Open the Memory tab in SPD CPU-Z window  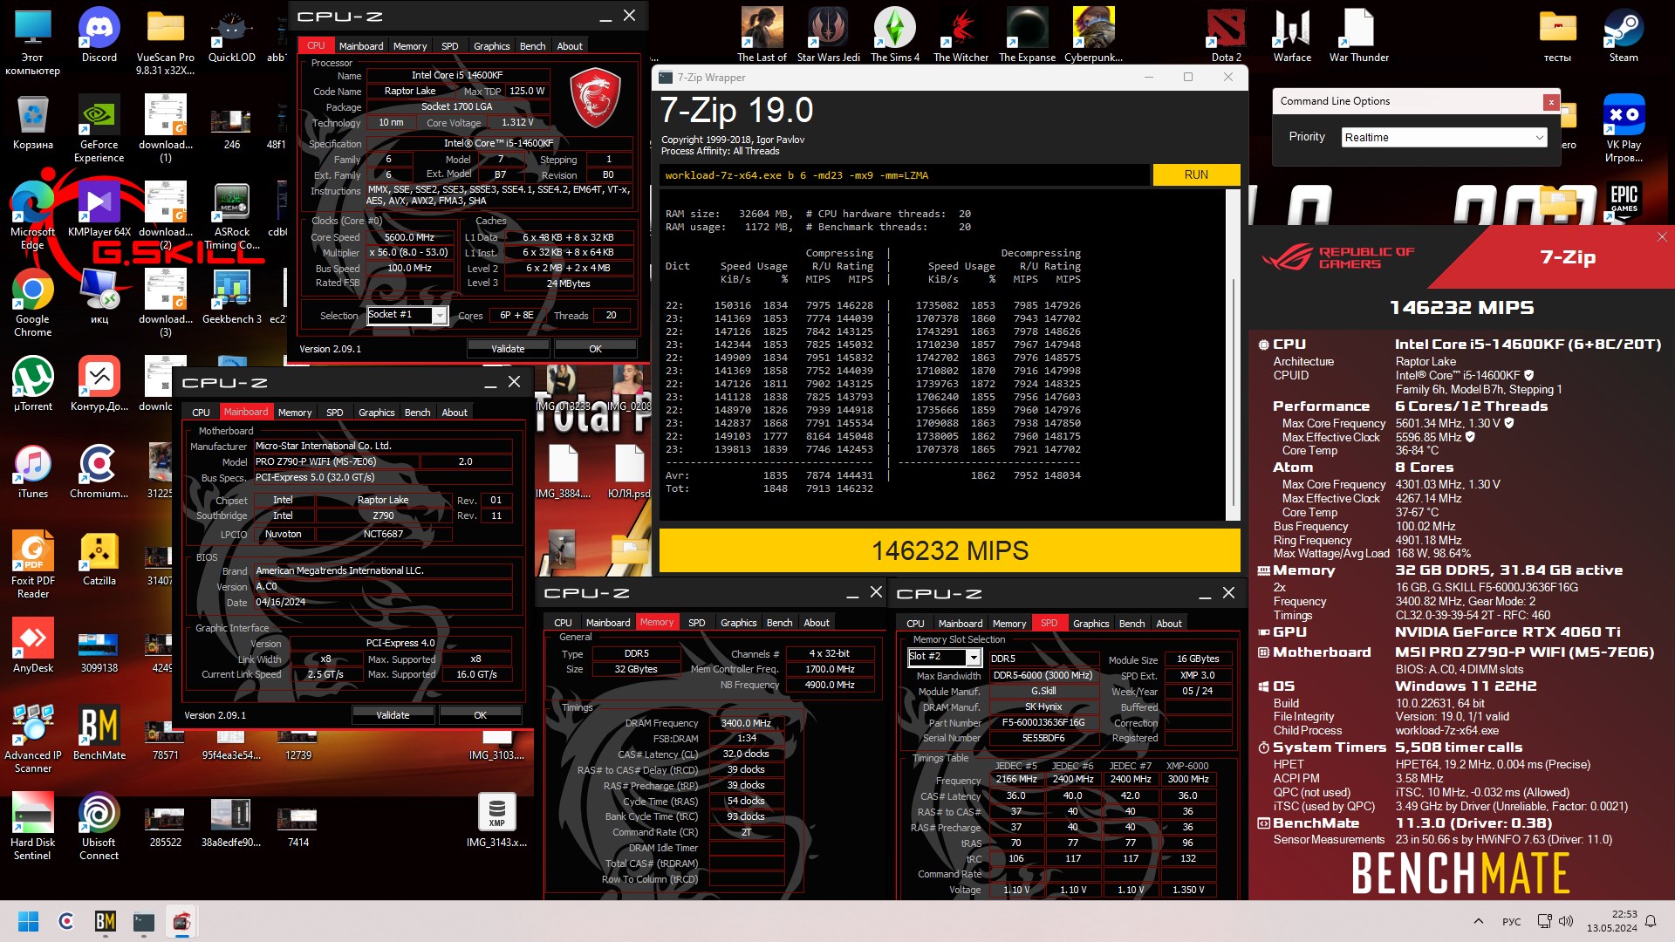tap(1008, 624)
